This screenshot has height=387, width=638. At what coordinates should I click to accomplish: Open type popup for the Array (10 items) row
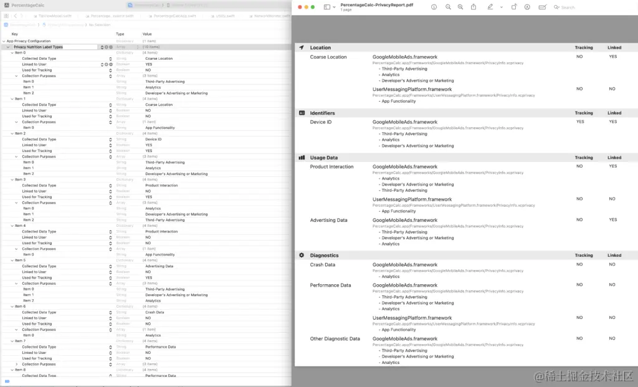[x=138, y=47]
